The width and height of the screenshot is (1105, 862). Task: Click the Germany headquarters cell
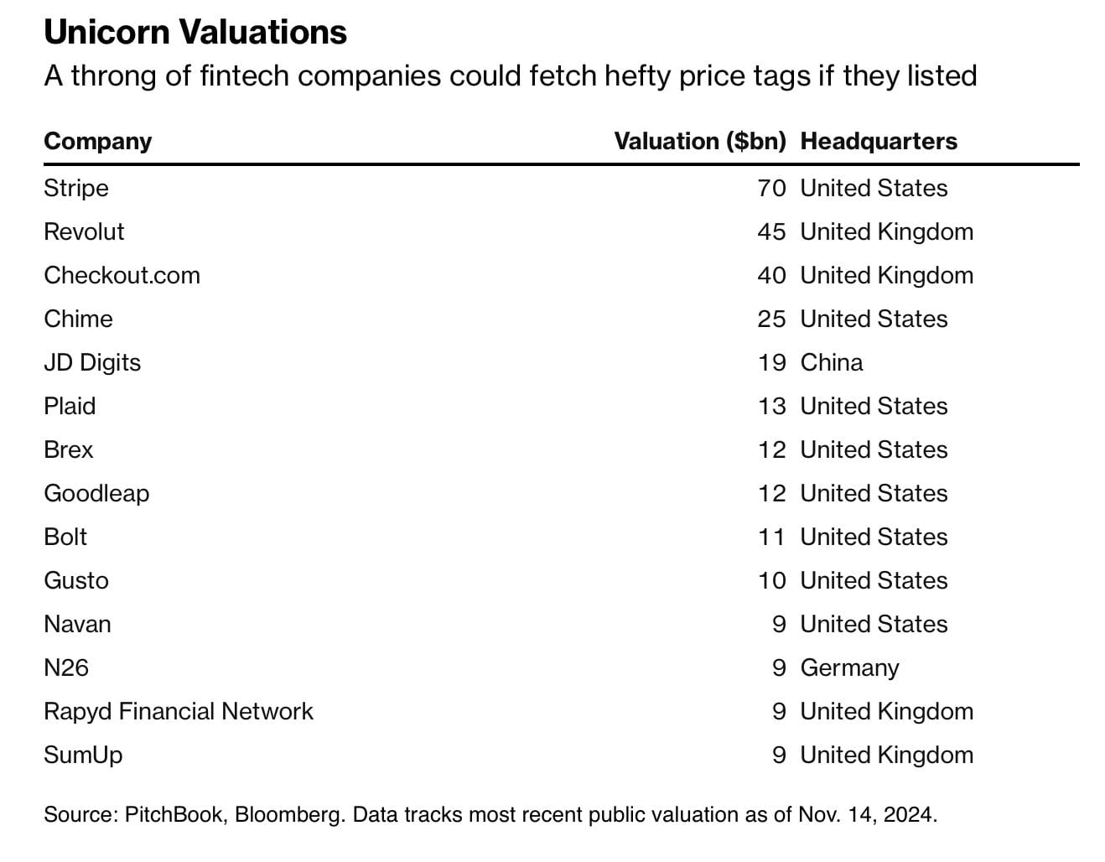click(x=849, y=667)
